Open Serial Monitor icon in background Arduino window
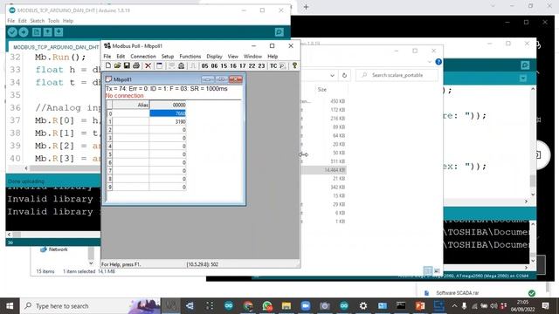Screen dimensions: 559x314 525,65
